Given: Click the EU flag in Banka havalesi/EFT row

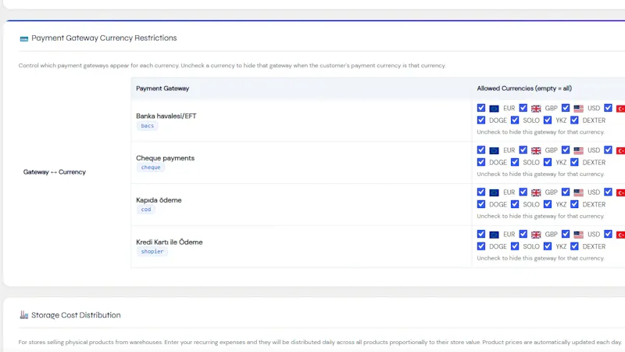Looking at the screenshot, I should click(x=494, y=109).
